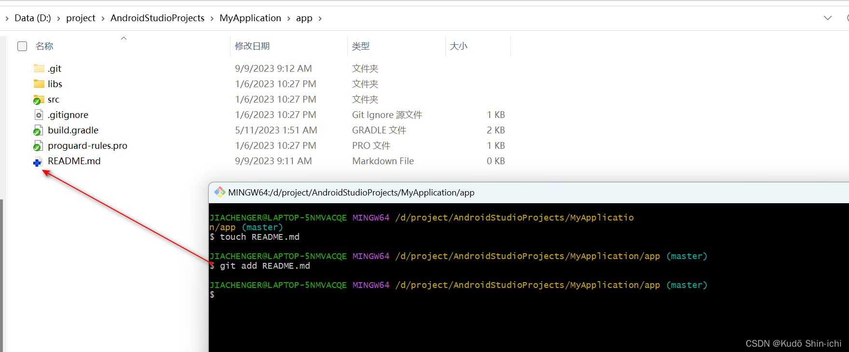Select the src folder name
The image size is (849, 352).
54,99
